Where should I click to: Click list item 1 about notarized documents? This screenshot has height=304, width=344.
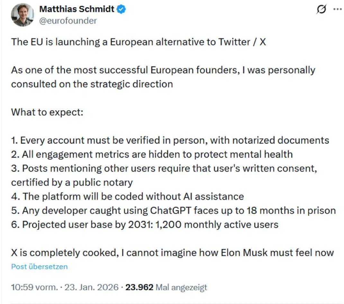point(170,140)
